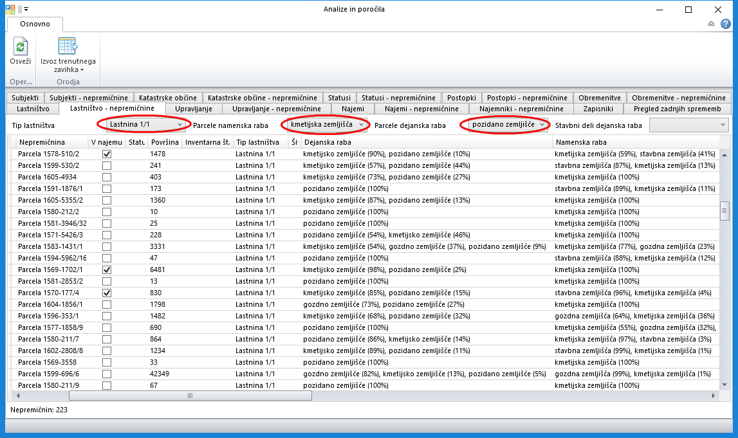Collapse the ribbon with the chevron icon
This screenshot has height=438, width=738.
[x=711, y=24]
